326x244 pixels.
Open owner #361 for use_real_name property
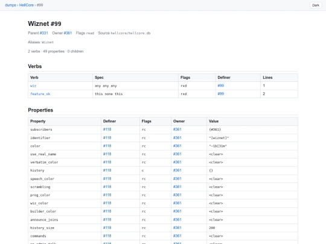pyautogui.click(x=177, y=154)
